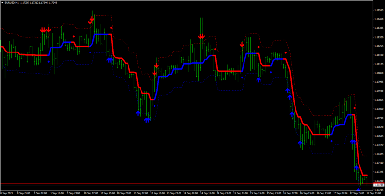Click the 13 Sep 15:00 time label

157,193
